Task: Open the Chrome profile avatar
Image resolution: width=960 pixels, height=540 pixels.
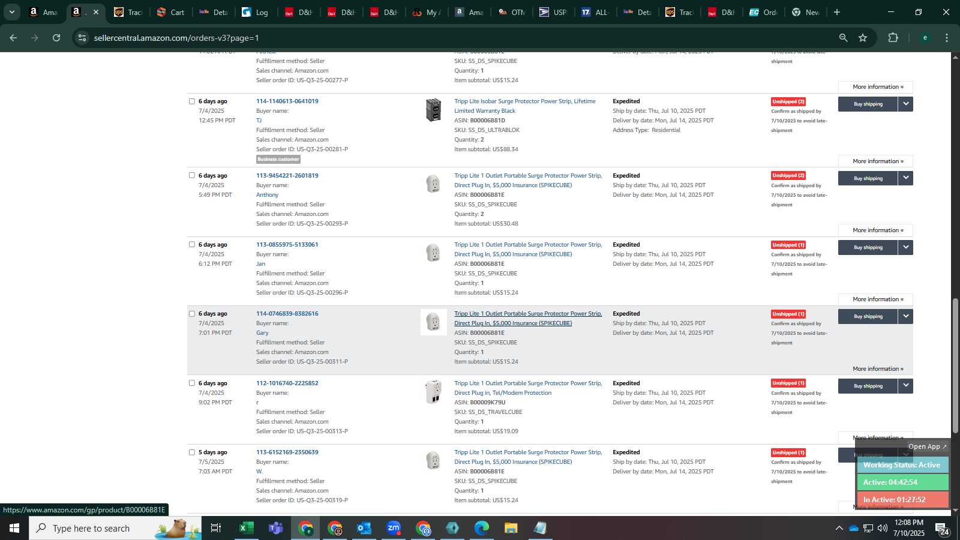Action: click(925, 38)
